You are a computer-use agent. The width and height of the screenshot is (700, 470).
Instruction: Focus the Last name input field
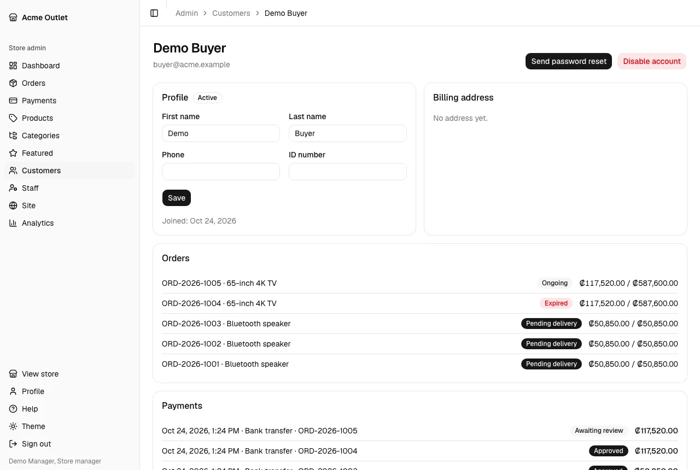pyautogui.click(x=348, y=133)
